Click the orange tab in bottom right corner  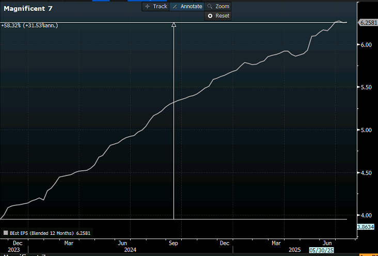pos(369,255)
